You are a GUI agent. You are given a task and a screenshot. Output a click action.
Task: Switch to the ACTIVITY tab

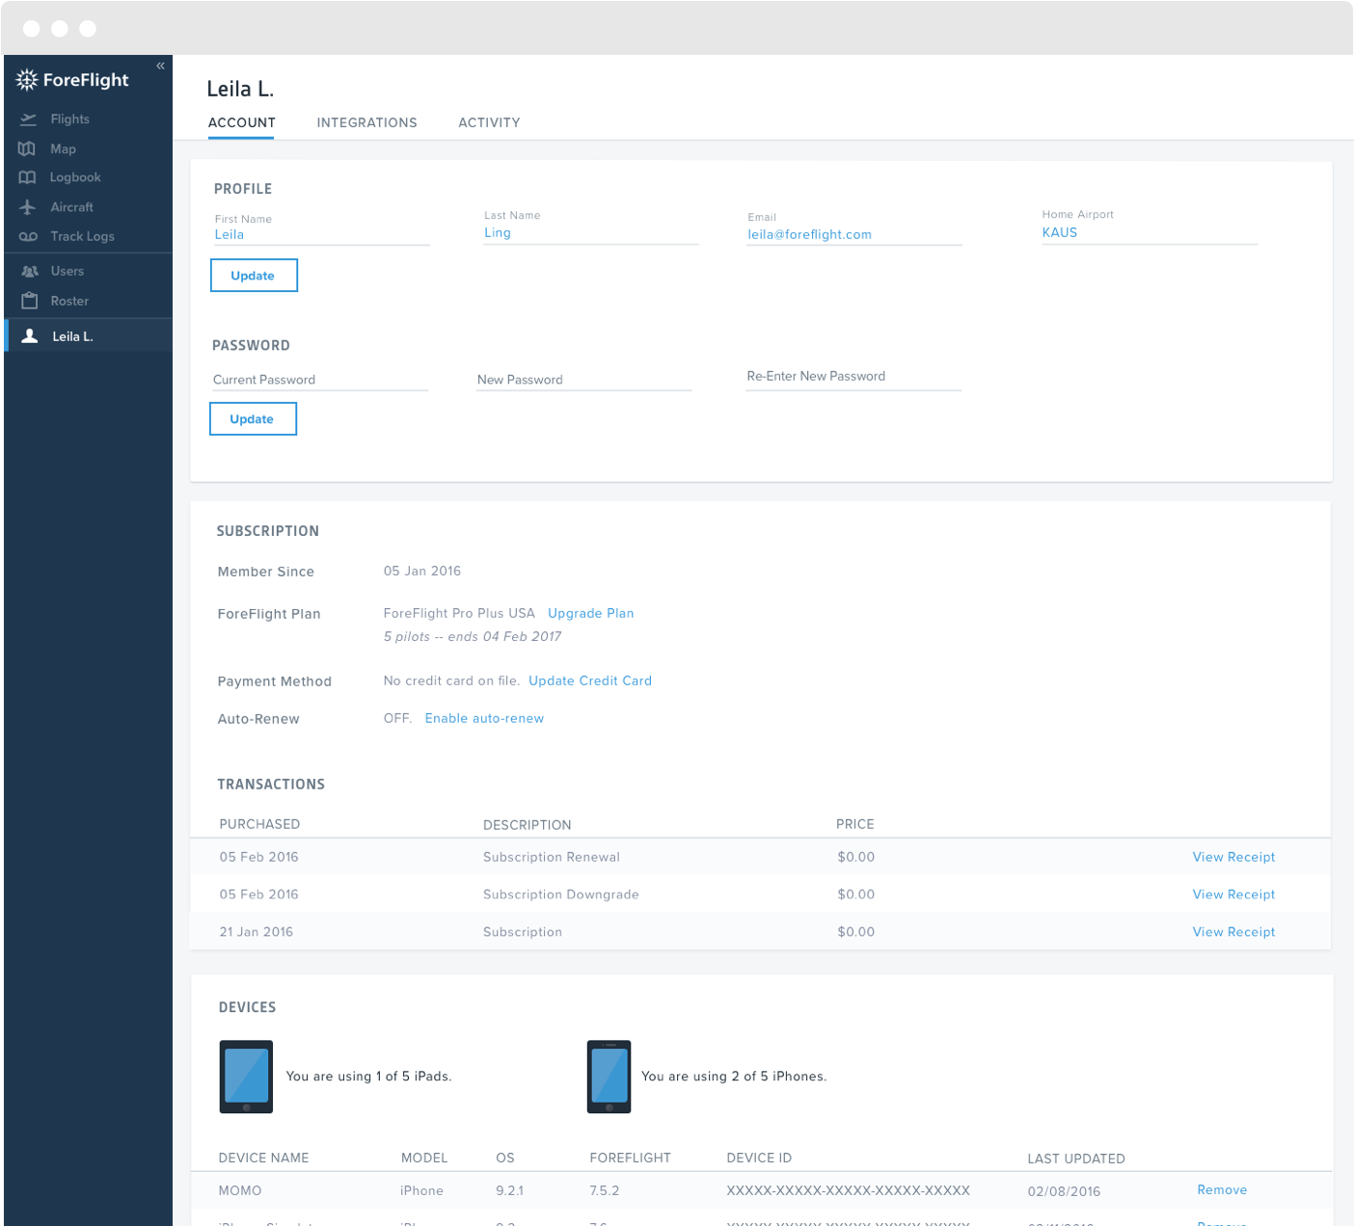(x=489, y=123)
